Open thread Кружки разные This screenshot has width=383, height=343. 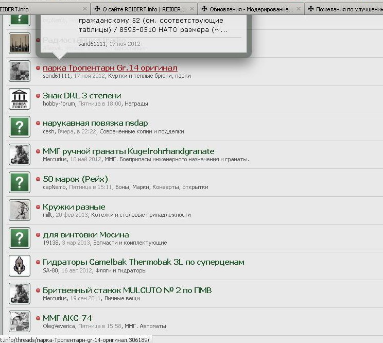tap(74, 207)
